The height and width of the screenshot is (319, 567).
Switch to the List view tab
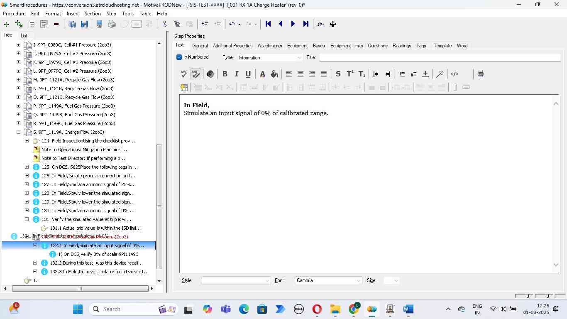click(x=24, y=36)
